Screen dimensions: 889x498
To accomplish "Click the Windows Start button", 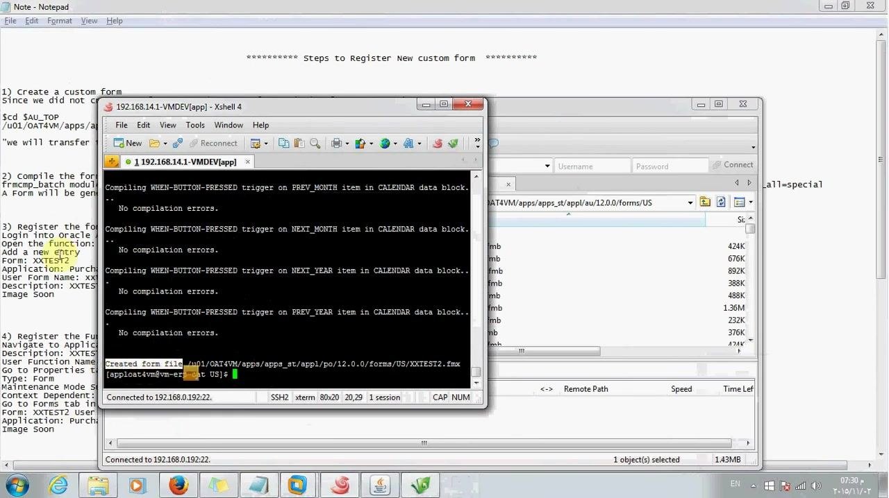I will point(17,485).
